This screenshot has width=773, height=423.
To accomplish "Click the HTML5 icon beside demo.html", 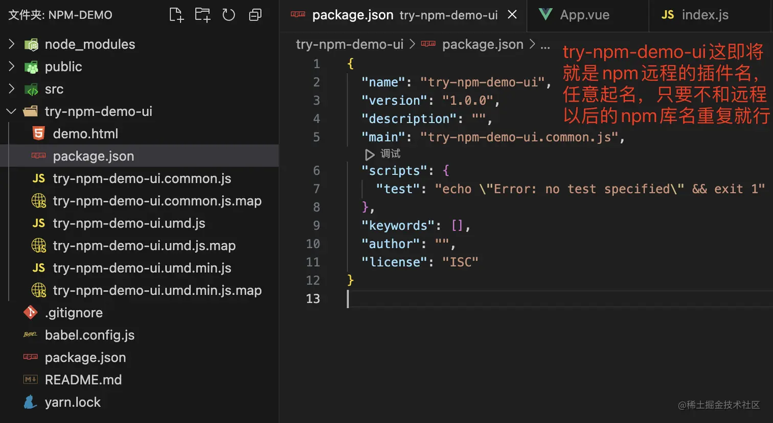I will [x=39, y=134].
